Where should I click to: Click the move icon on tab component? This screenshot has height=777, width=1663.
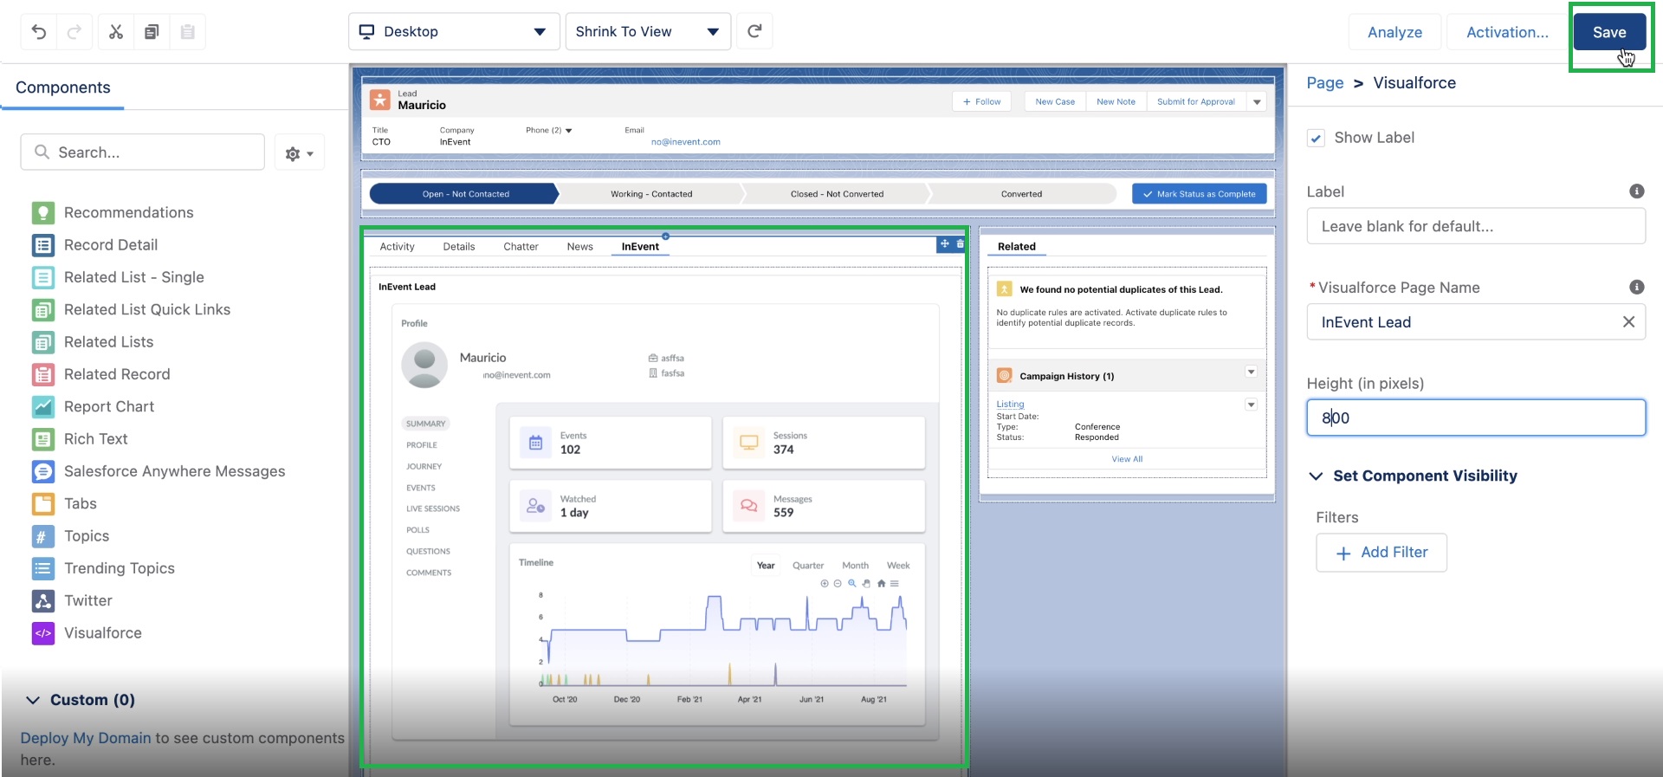945,244
